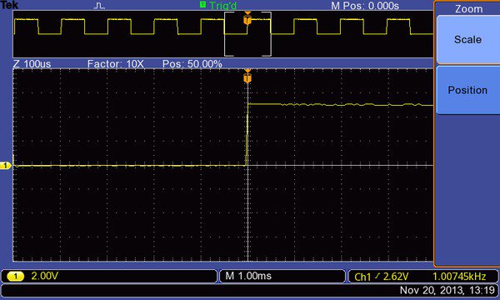Image resolution: width=500 pixels, height=300 pixels.
Task: Click the Ch1 2.62V trigger level readout
Action: click(x=381, y=277)
